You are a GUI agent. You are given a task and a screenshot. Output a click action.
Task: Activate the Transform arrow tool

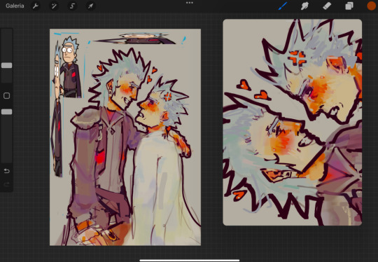[x=90, y=6]
